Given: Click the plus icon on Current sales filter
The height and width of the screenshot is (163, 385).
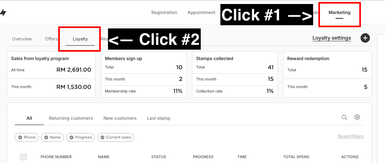Looking at the screenshot, I should (x=102, y=137).
